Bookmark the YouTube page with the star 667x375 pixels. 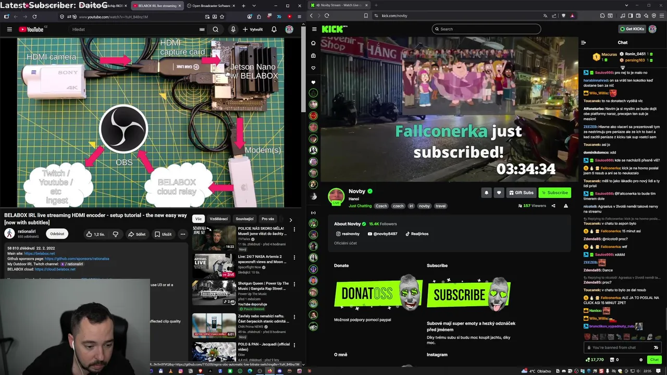click(x=222, y=17)
